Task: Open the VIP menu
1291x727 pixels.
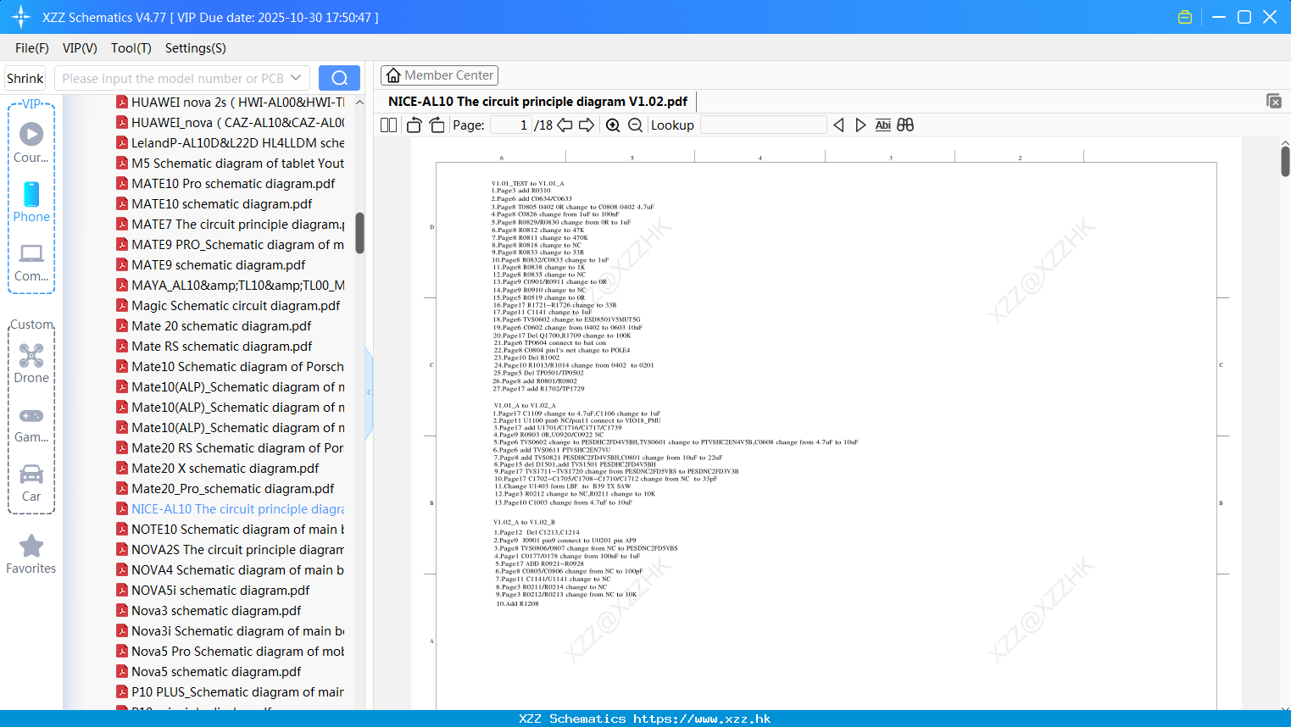Action: (x=80, y=48)
